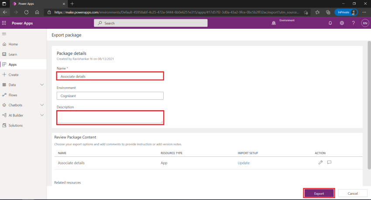Click the Update import setup link

pyautogui.click(x=244, y=163)
